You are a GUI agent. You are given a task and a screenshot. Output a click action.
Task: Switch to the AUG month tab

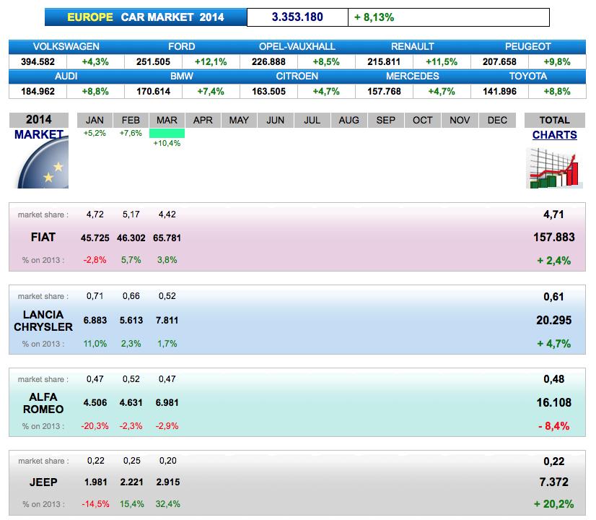(x=349, y=120)
